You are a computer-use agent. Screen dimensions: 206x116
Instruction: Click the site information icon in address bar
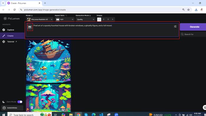click(21, 10)
